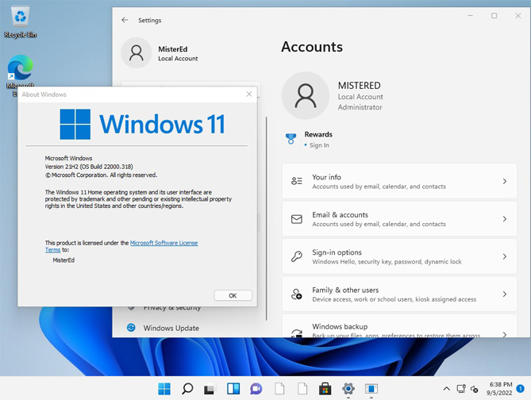Open taskbar Search magnifier
531x400 pixels.
(x=187, y=389)
